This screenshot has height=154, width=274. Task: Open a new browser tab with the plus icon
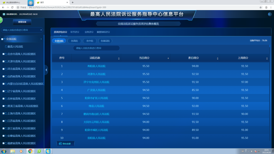[73, 2]
